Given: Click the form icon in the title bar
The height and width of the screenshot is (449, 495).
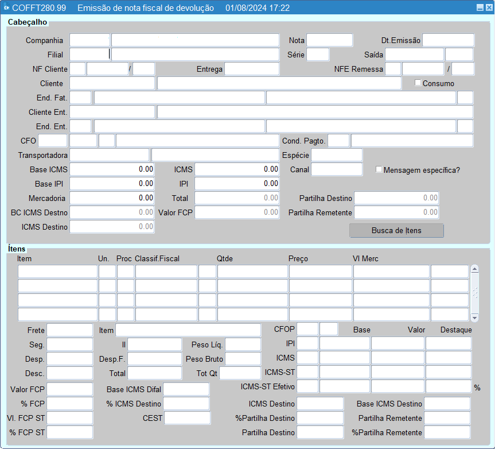Looking at the screenshot, I should (x=6, y=8).
